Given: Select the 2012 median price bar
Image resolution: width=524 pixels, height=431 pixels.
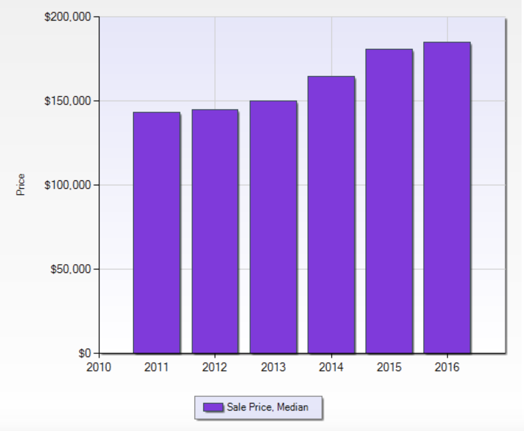Looking at the screenshot, I should (x=215, y=231).
